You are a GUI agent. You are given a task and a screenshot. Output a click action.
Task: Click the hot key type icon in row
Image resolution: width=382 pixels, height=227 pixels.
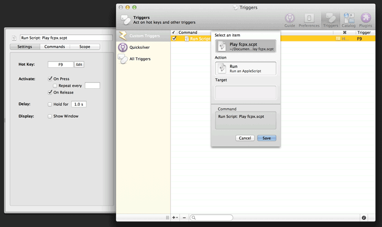pos(338,39)
